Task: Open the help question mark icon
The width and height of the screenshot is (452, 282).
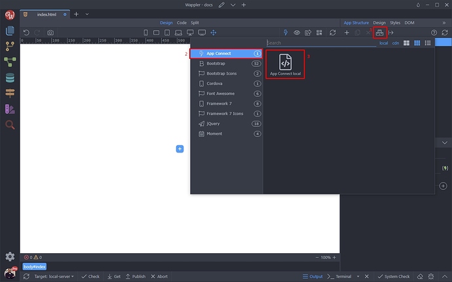Action: pyautogui.click(x=434, y=33)
